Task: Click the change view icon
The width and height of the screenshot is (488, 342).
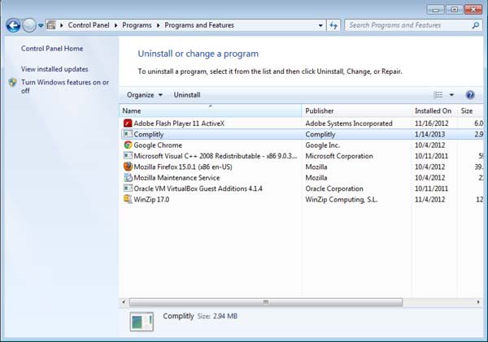Action: tap(438, 95)
